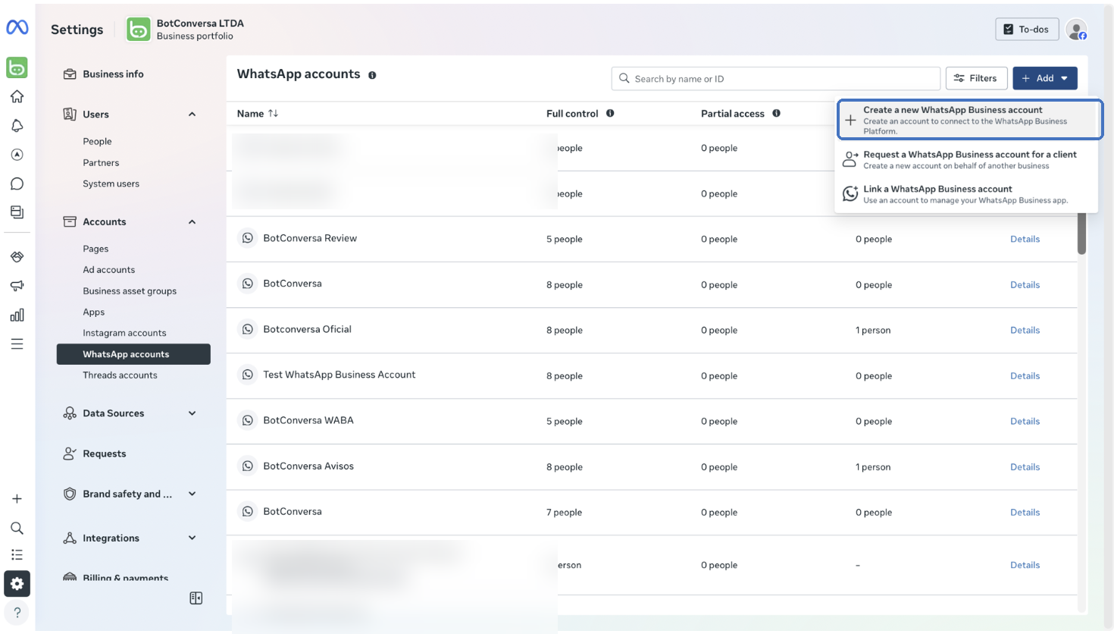Image resolution: width=1114 pixels, height=634 pixels.
Task: Open the bar chart insights icon
Action: 17,315
